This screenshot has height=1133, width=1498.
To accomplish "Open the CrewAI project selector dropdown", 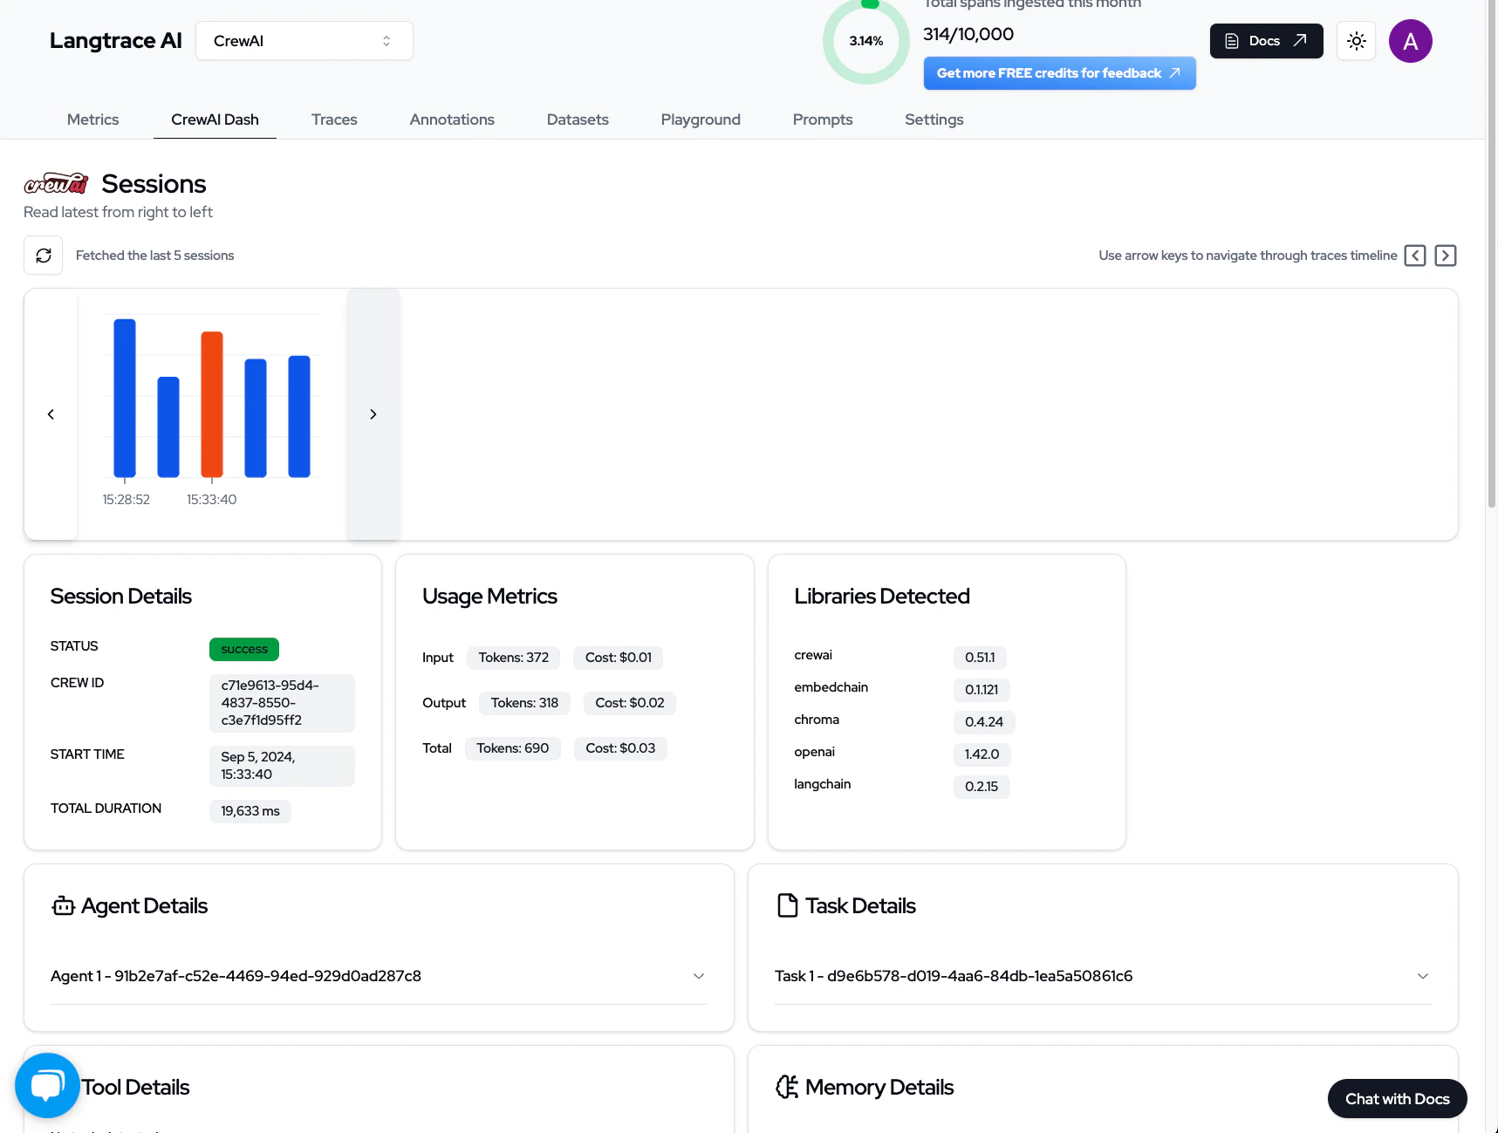I will tap(304, 41).
